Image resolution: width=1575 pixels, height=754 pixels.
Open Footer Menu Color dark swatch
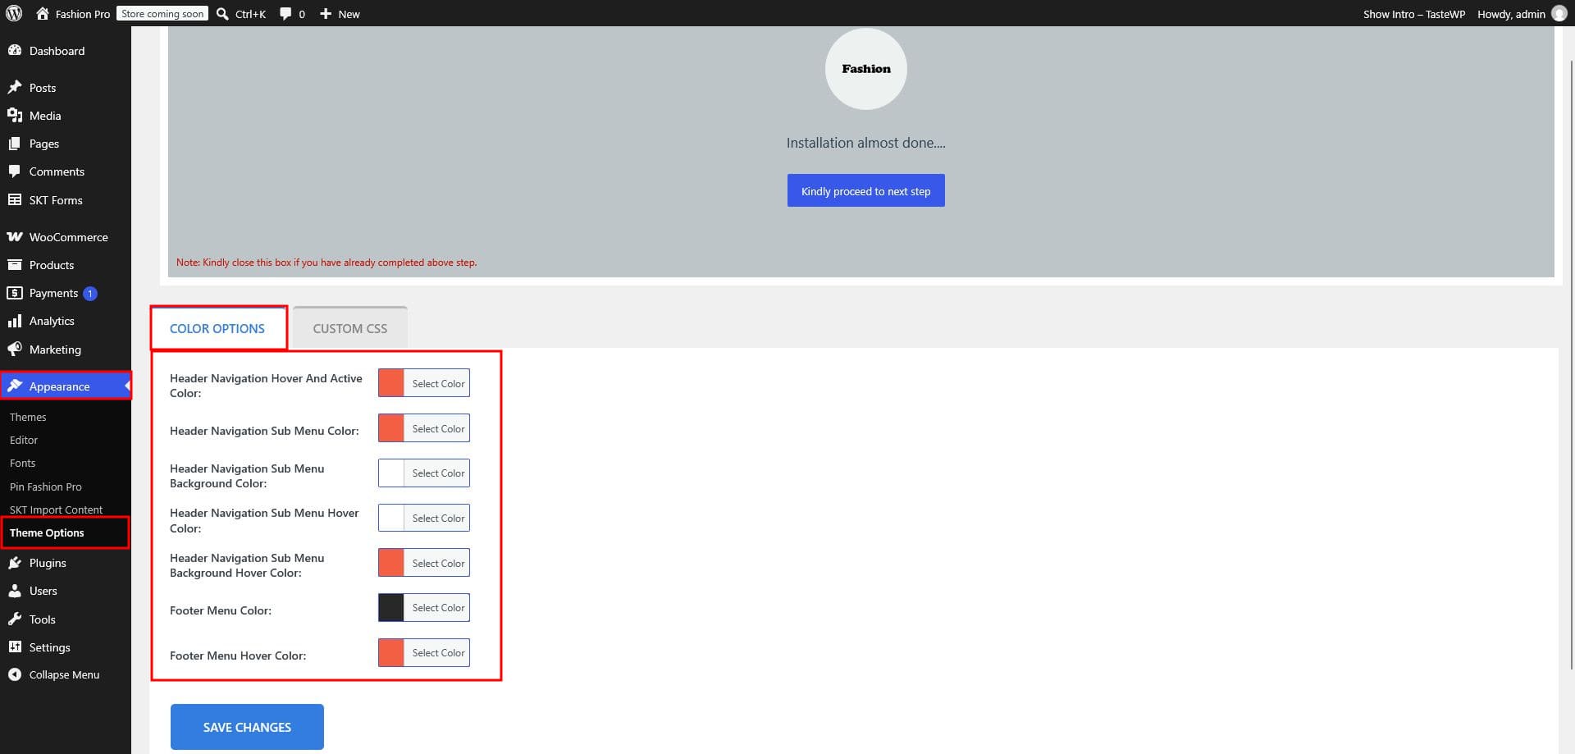coord(391,608)
